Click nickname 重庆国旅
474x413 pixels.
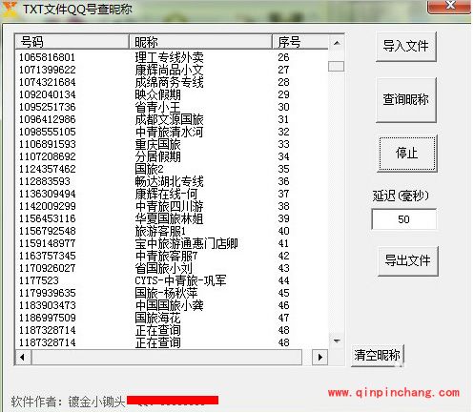[x=157, y=144]
